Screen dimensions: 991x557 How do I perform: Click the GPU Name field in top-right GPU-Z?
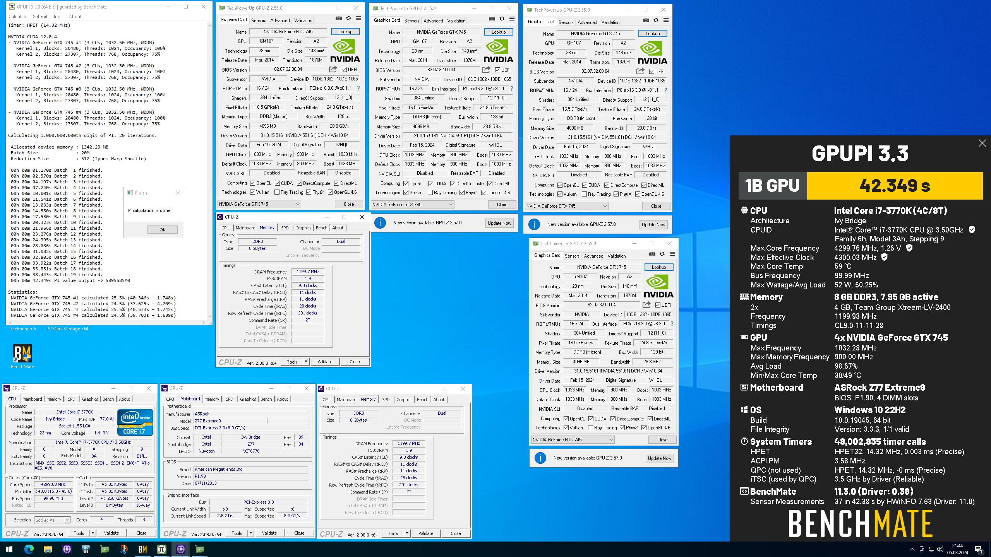tap(595, 34)
